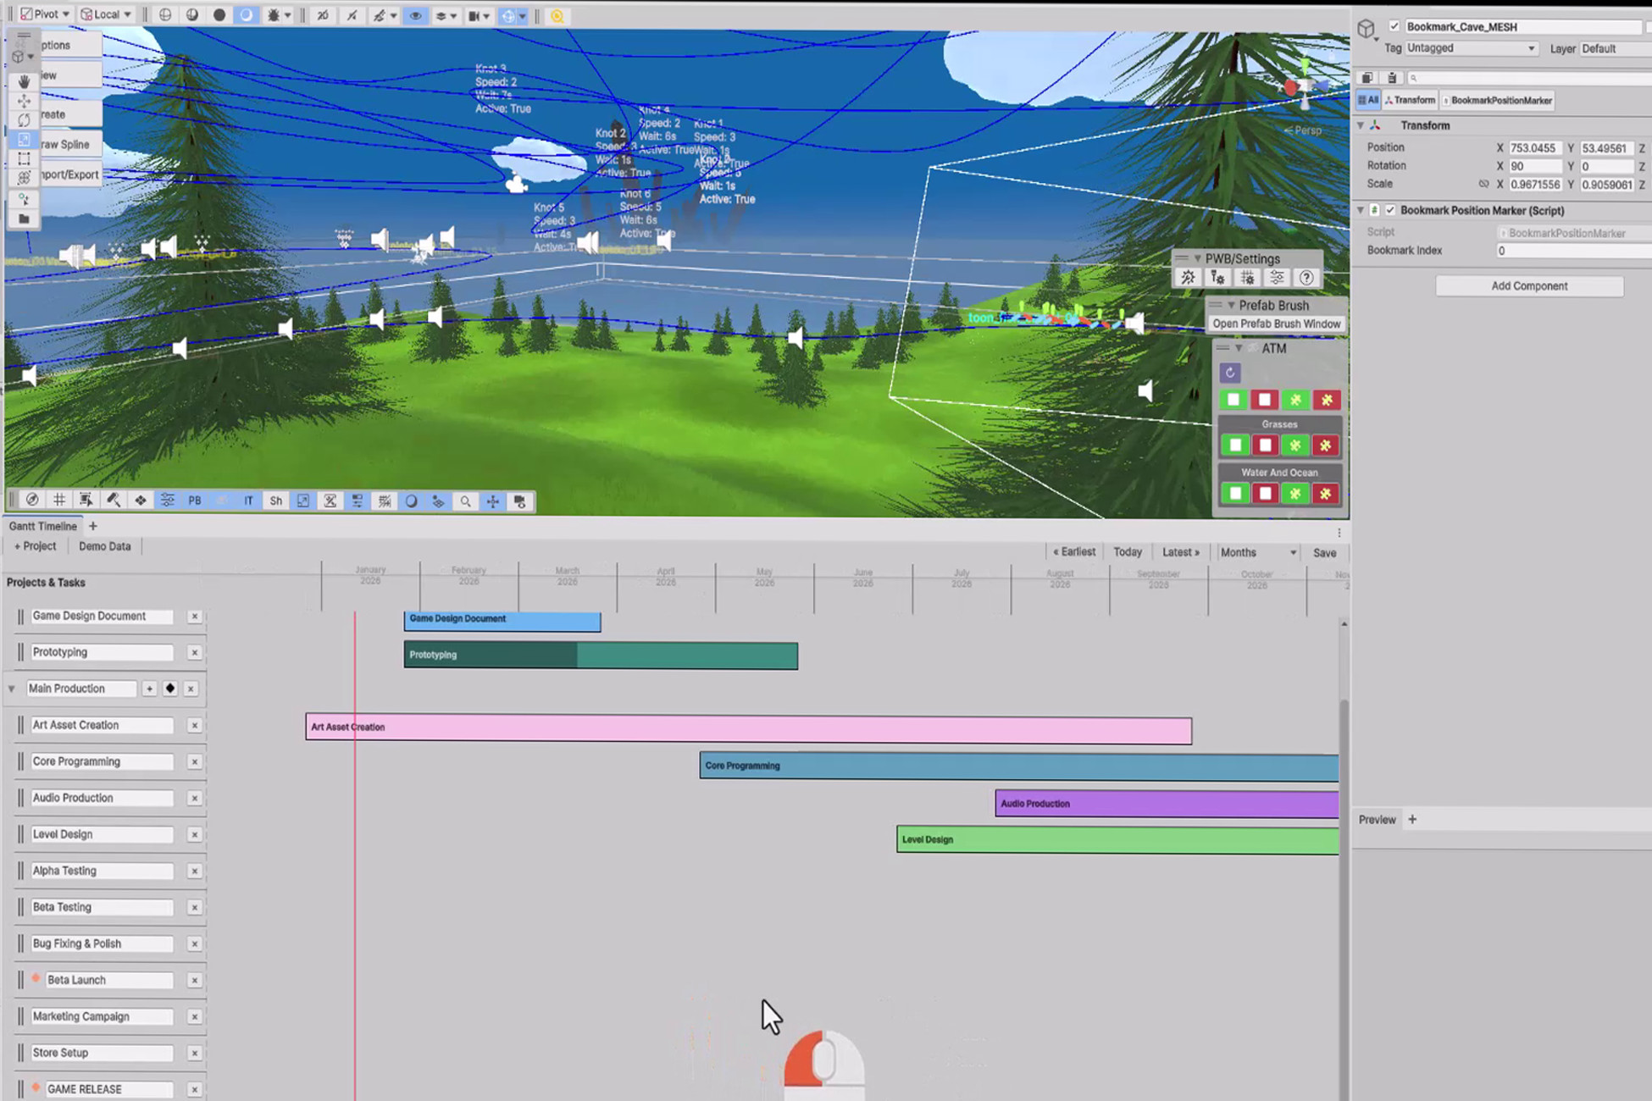Click the Bookmark Index input field

1572,251
